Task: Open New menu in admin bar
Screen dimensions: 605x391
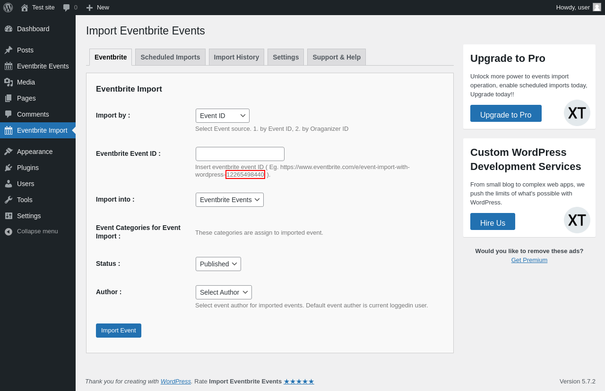Action: 97,8
